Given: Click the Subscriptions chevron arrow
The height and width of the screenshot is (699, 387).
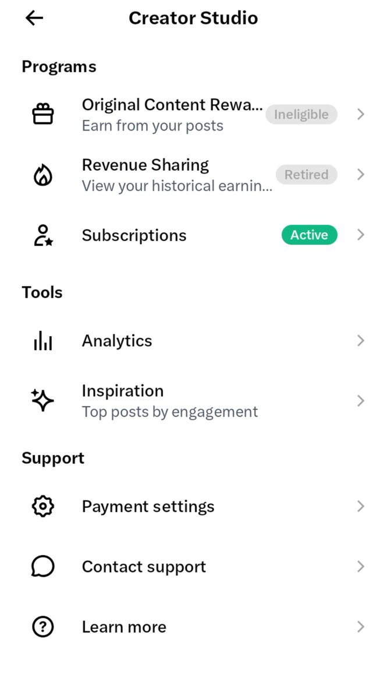Looking at the screenshot, I should click(x=361, y=235).
